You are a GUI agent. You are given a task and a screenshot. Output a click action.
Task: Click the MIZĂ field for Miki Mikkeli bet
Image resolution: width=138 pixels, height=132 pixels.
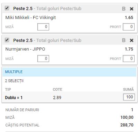click(43, 27)
